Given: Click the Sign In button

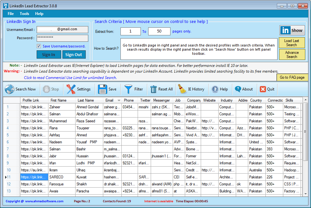Looking at the screenshot, I should click(49, 54).
